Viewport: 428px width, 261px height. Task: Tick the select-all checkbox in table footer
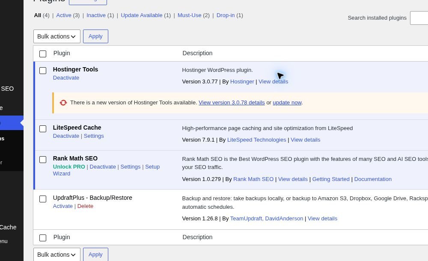(x=43, y=238)
